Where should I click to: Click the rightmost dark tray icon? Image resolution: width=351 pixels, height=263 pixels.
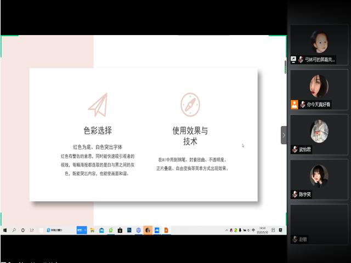280,230
